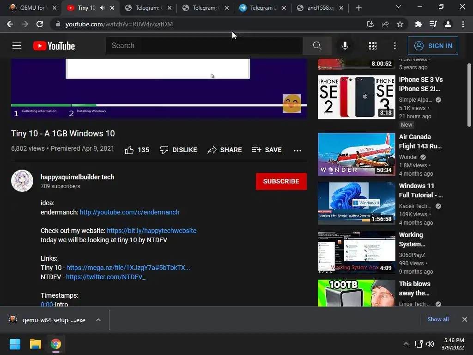Open the Chrome three-dot menu
The image size is (473, 355).
pos(463,24)
